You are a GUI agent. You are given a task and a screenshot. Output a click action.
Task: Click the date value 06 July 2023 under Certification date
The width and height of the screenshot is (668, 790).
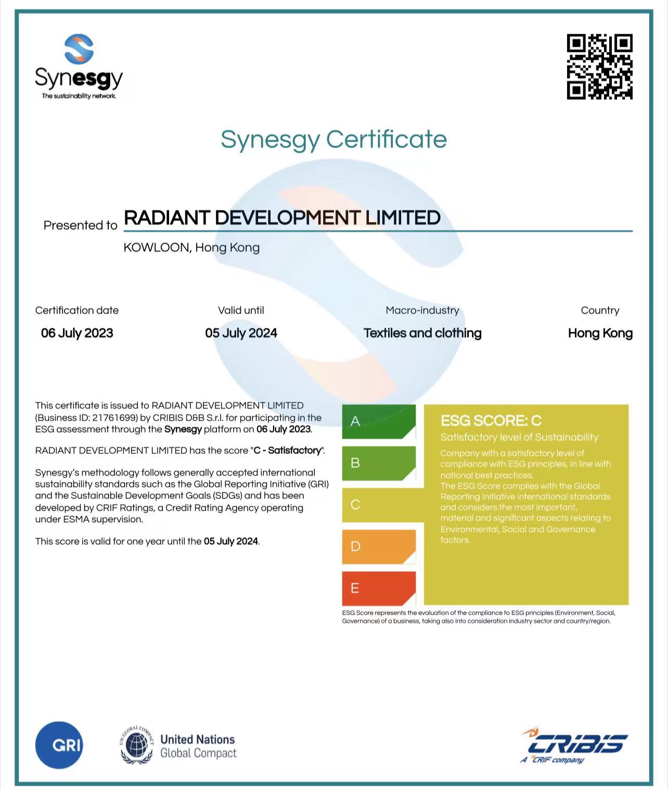[77, 333]
